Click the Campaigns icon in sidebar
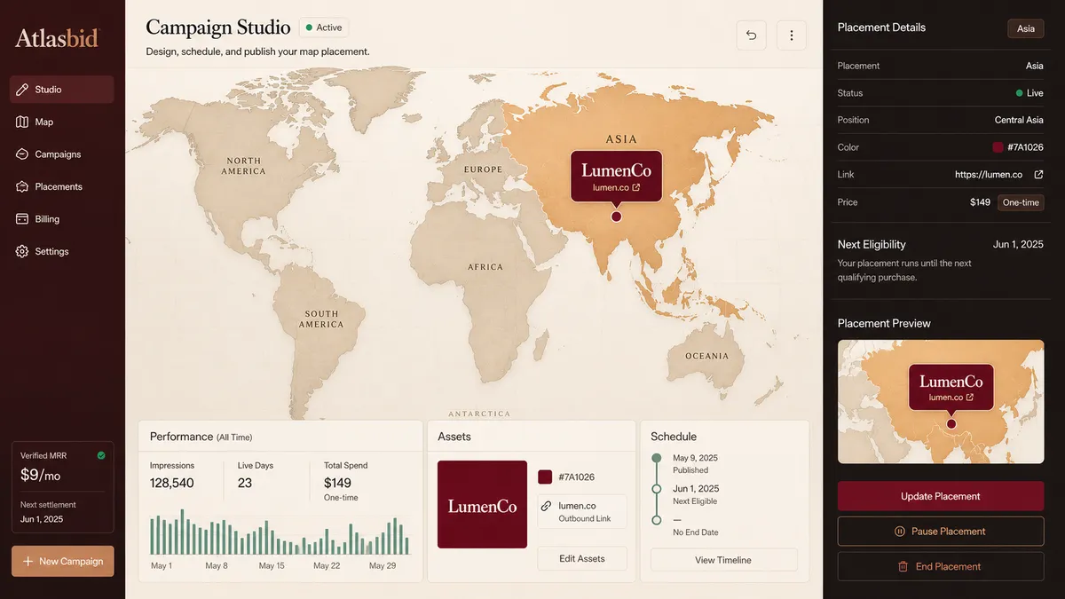Viewport: 1065px width, 599px height. pyautogui.click(x=22, y=154)
